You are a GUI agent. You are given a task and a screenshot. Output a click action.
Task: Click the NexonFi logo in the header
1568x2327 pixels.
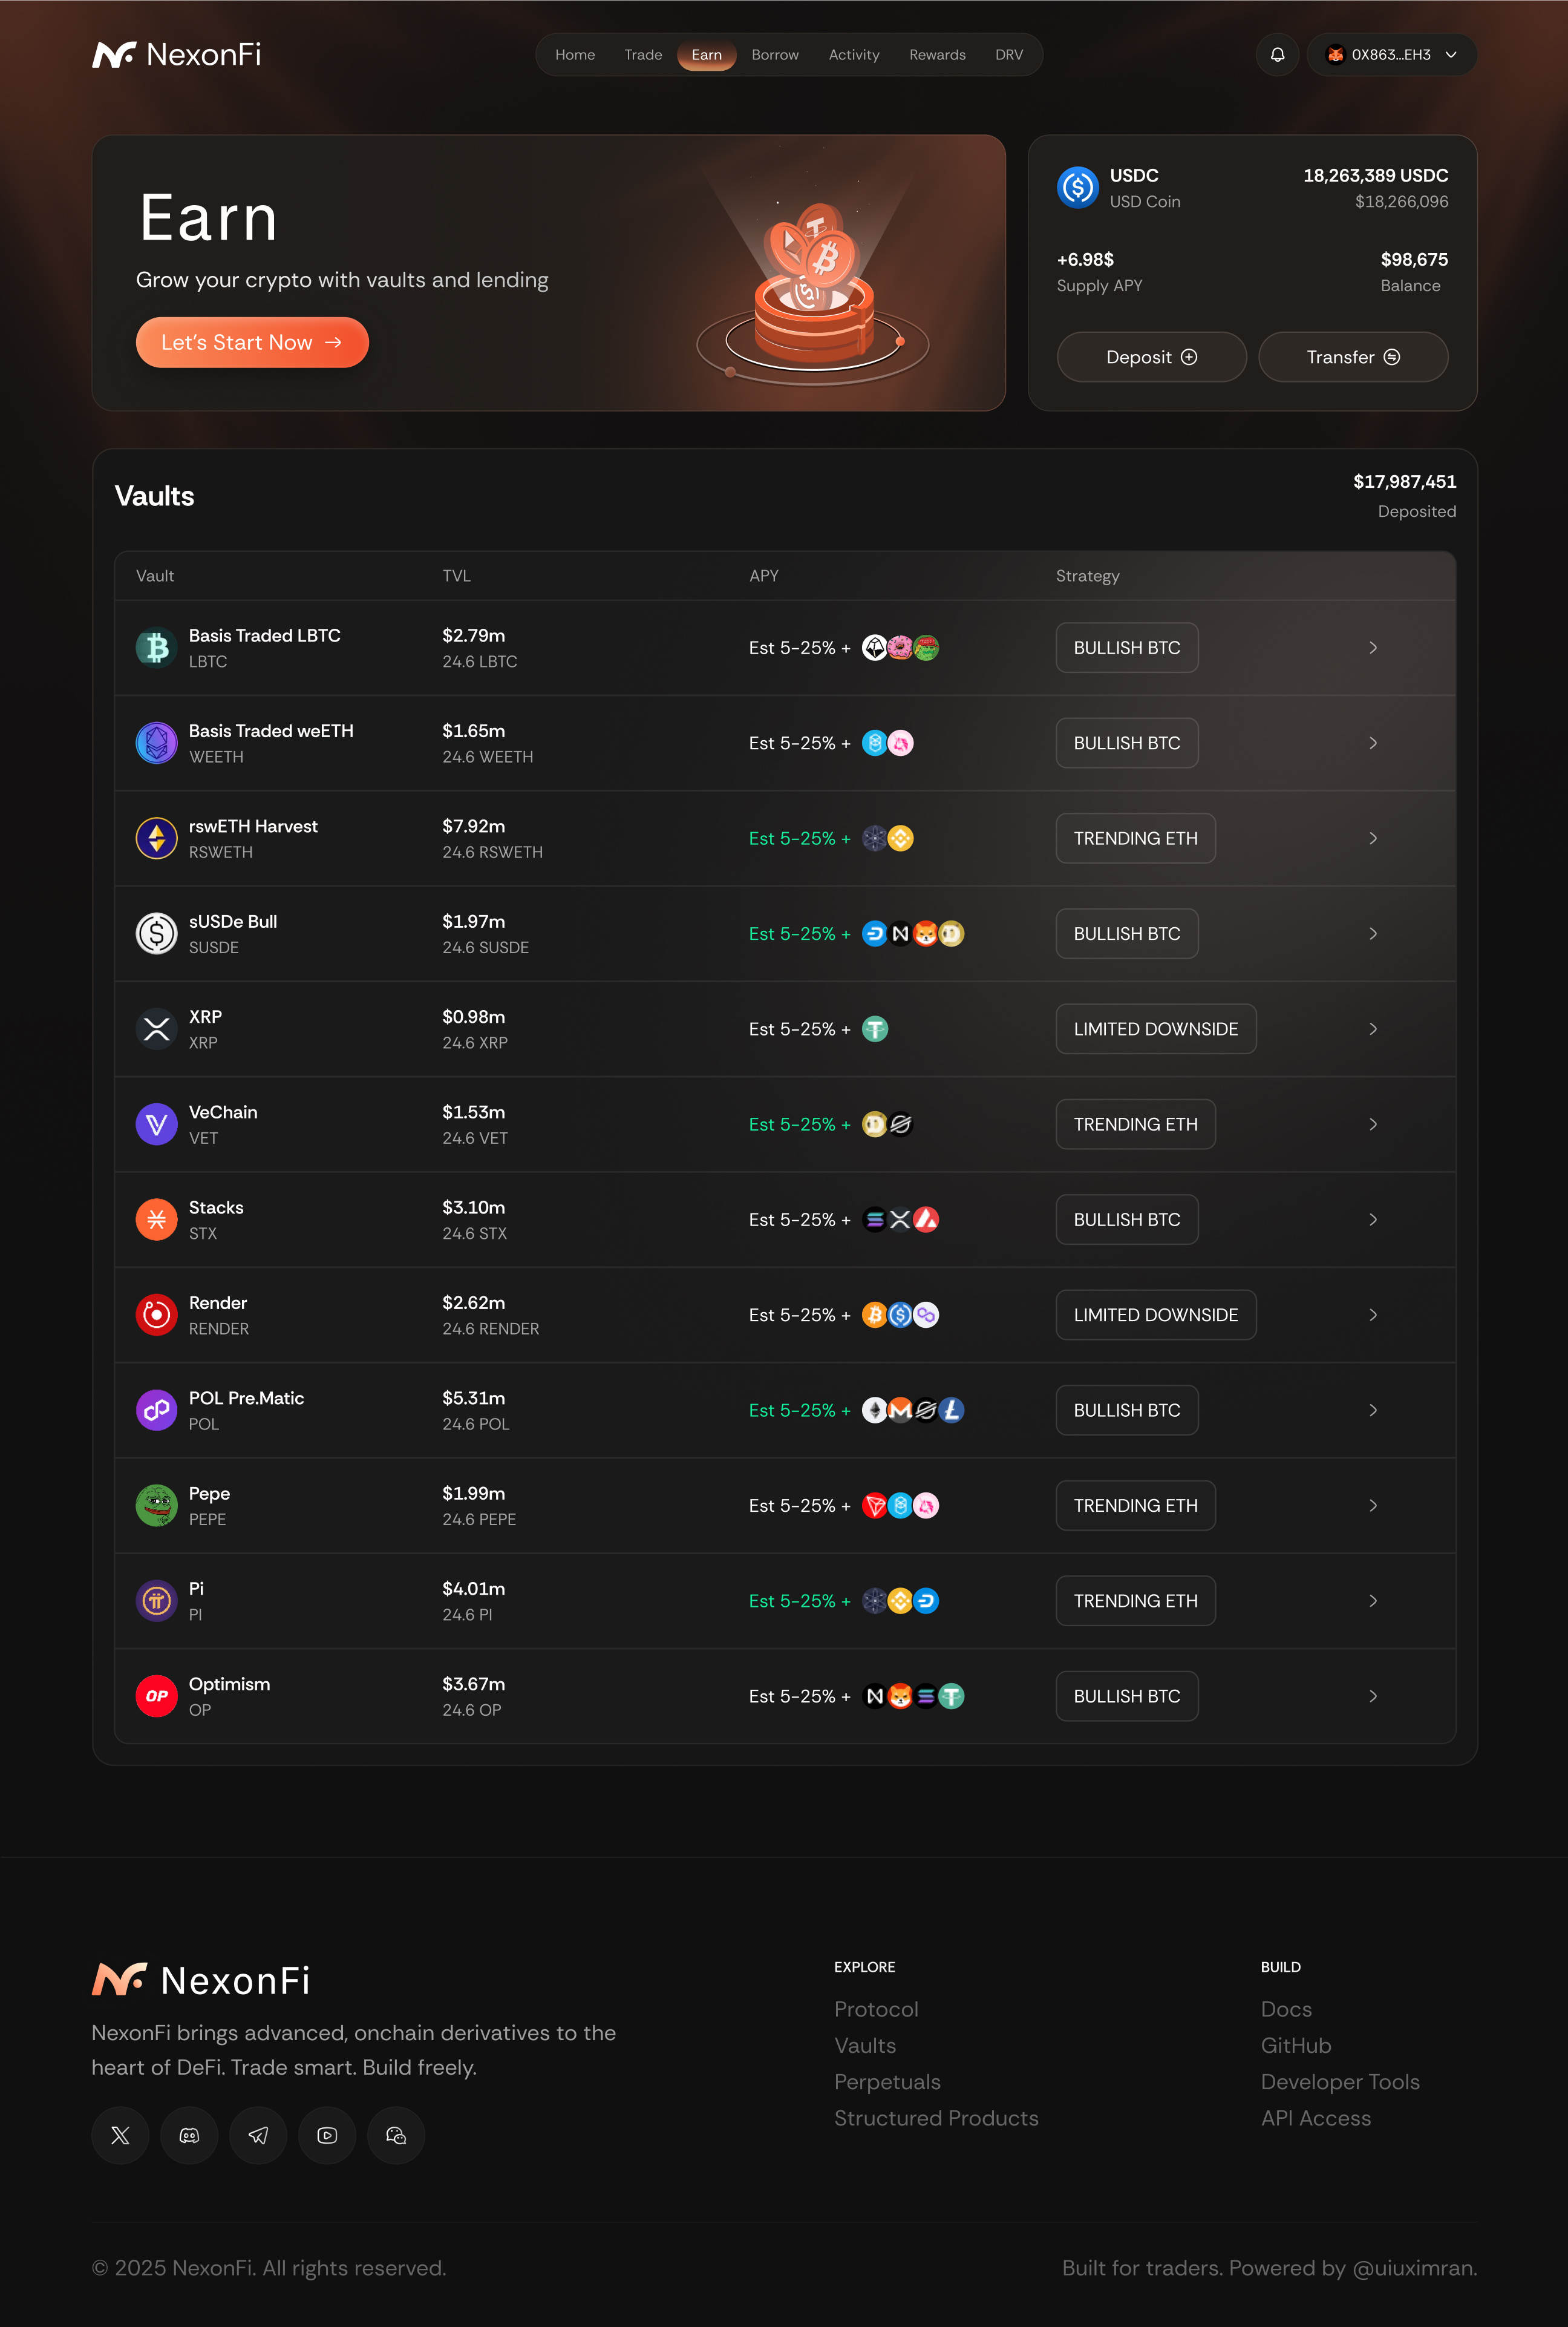(177, 55)
